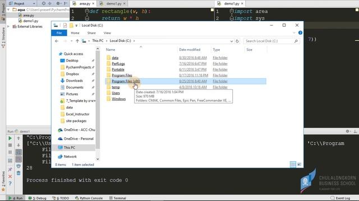
Task: Click the PyCharm Project settings gear icon
Action: click(x=58, y=3)
